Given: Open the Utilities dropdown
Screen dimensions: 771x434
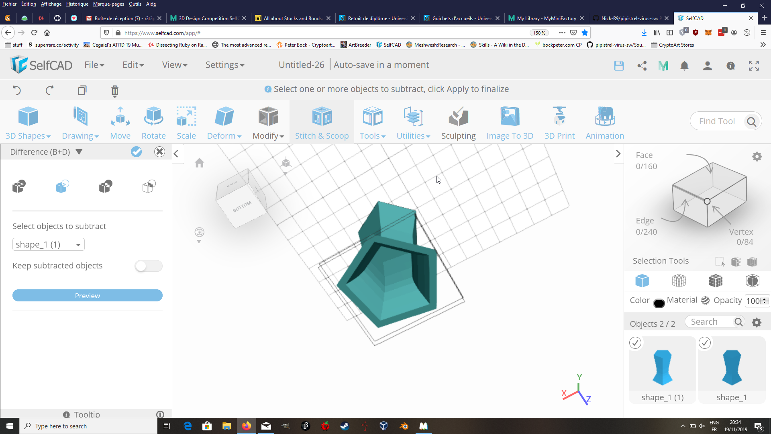Looking at the screenshot, I should tap(413, 123).
